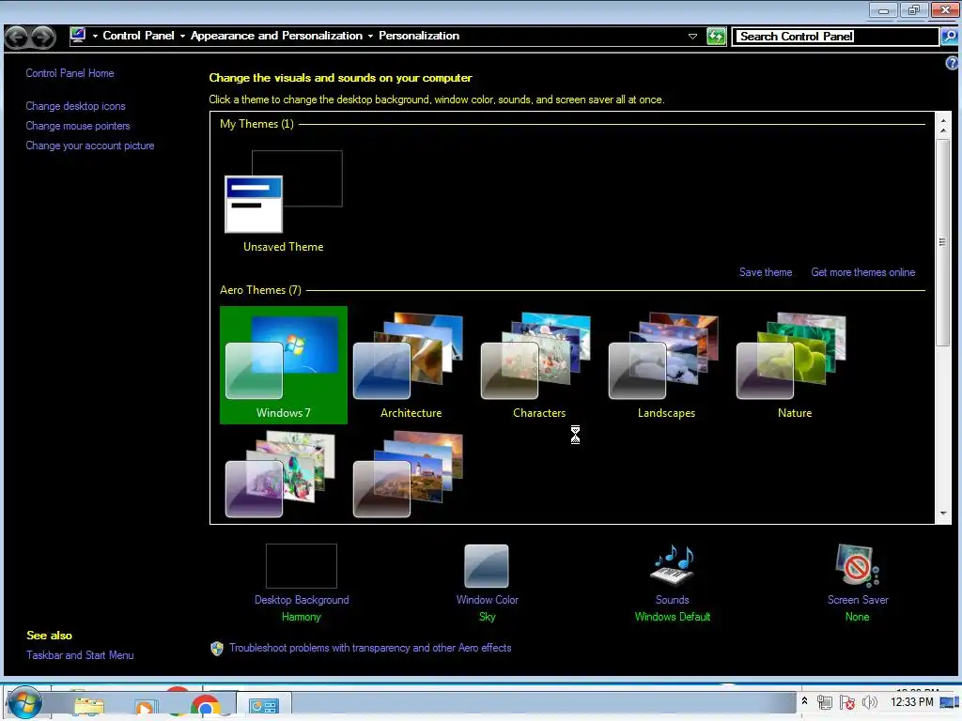Click the Back navigation arrow
This screenshot has width=962, height=721.
[17, 38]
